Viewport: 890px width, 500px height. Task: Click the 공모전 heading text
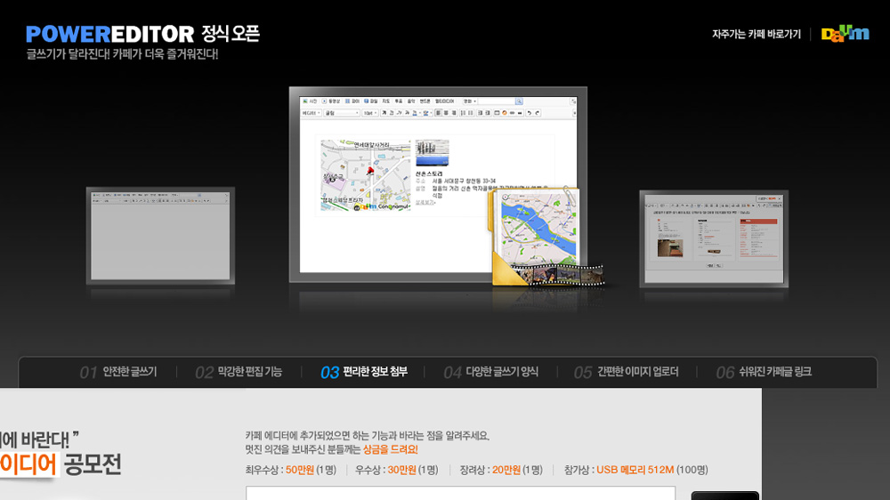coord(93,464)
